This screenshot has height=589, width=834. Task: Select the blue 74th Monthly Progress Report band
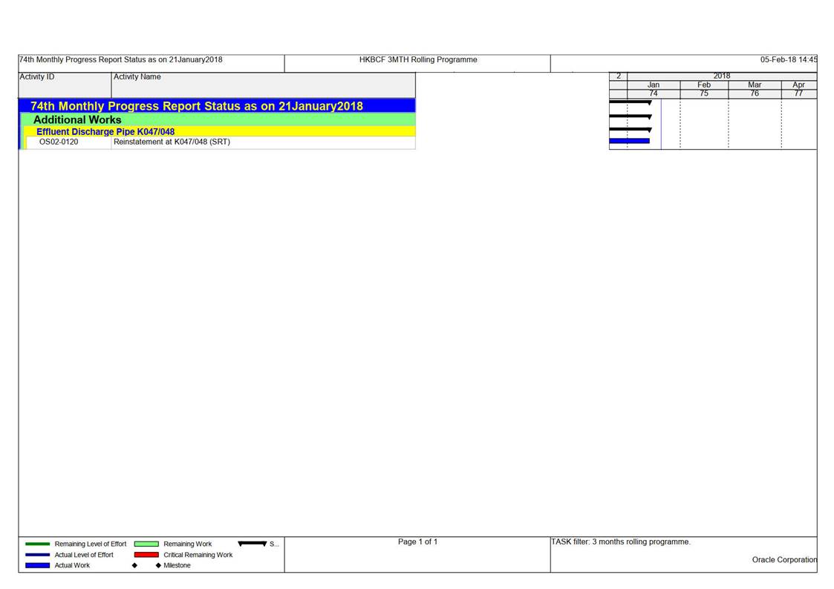217,105
